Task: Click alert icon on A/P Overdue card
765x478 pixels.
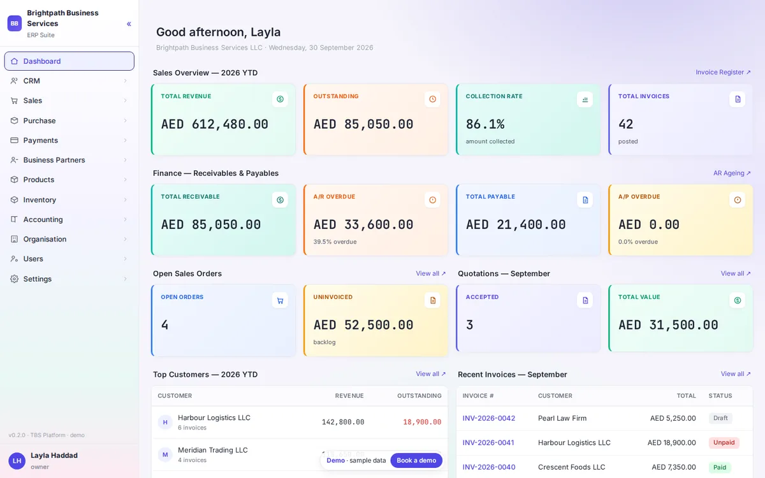Action: tap(738, 200)
